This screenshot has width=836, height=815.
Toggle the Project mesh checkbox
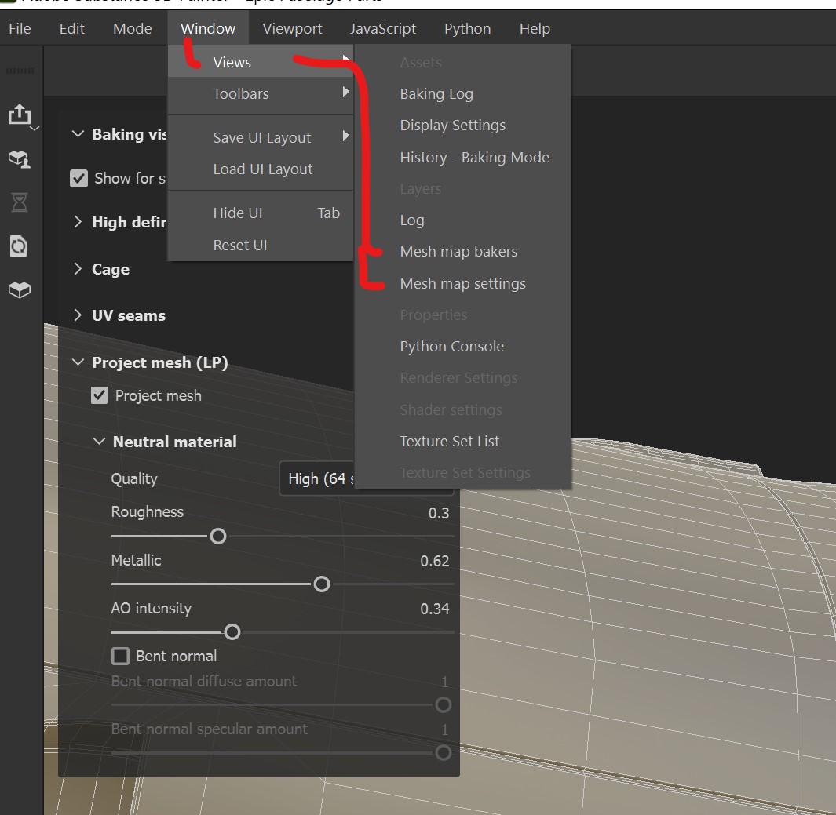coord(99,395)
